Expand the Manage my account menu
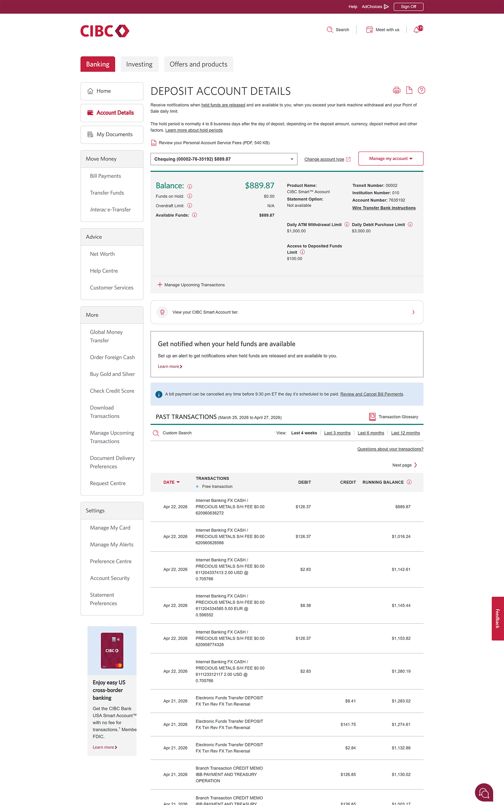Screen dimensions: 504x805 pyautogui.click(x=391, y=159)
